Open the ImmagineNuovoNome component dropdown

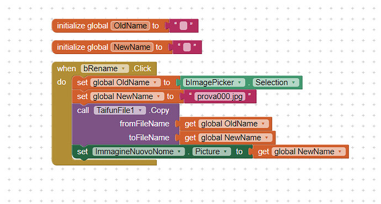(139, 152)
